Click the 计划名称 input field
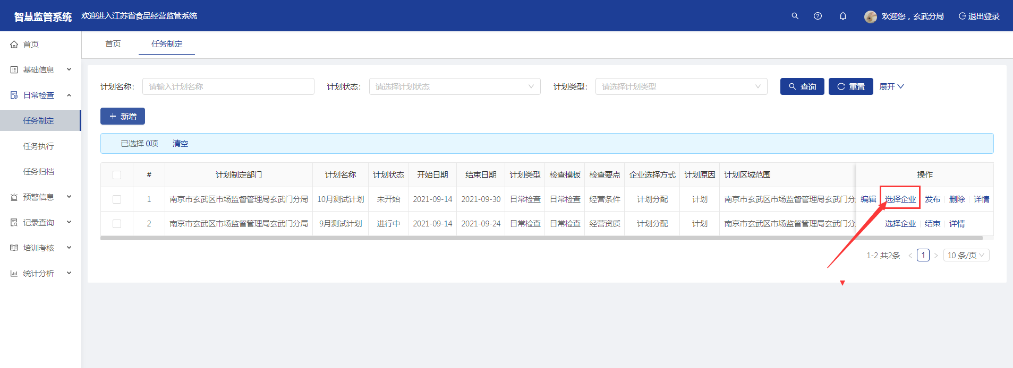1013x368 pixels. [x=228, y=86]
